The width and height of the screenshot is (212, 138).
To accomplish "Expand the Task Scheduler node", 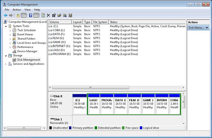I will click(x=10, y=30).
